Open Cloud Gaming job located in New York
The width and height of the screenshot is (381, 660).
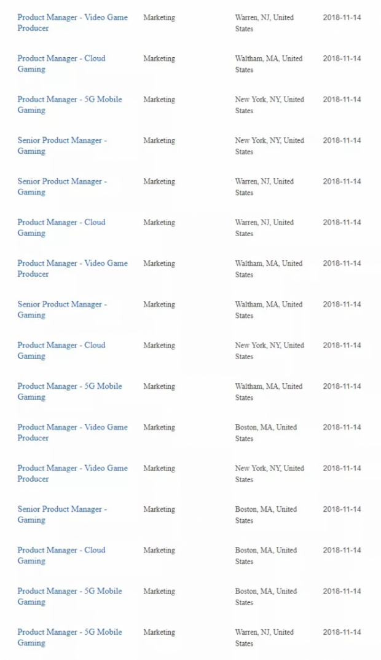(x=61, y=350)
